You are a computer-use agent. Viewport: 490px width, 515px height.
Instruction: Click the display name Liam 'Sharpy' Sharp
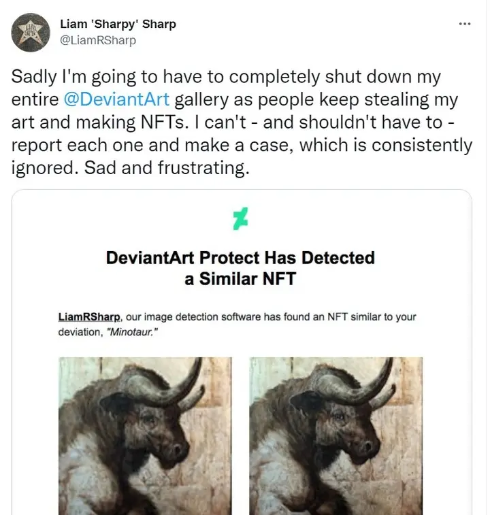(x=118, y=24)
